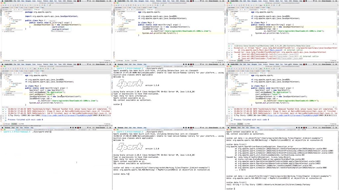Open the frame with System.out.println and no console
The image size is (339, 190).
169,32
